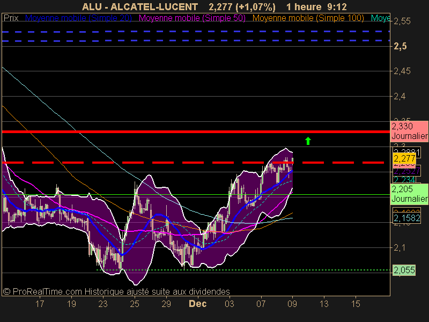This screenshot has height=322, width=429.
Task: Click the red '2,330 Journalier' price tag
Action: tap(409, 131)
